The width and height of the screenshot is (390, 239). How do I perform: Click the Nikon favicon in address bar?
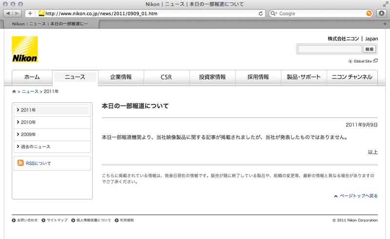pyautogui.click(x=41, y=14)
